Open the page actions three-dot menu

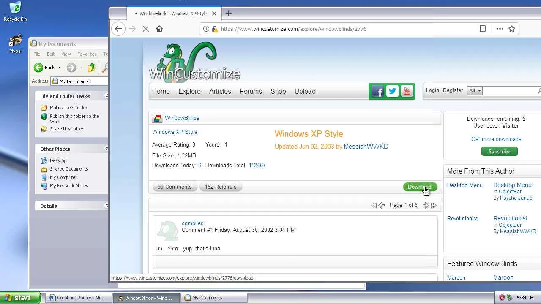coord(500,29)
